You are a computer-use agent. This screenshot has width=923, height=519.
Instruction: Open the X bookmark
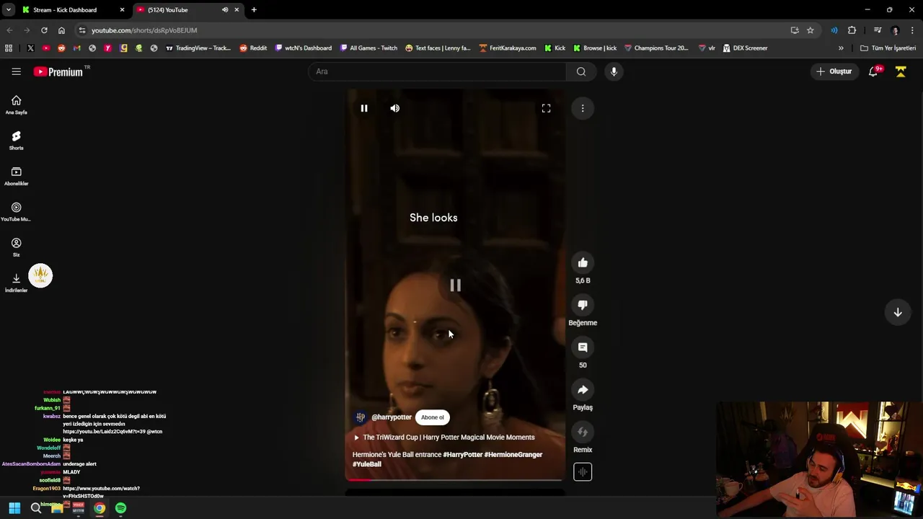[30, 48]
